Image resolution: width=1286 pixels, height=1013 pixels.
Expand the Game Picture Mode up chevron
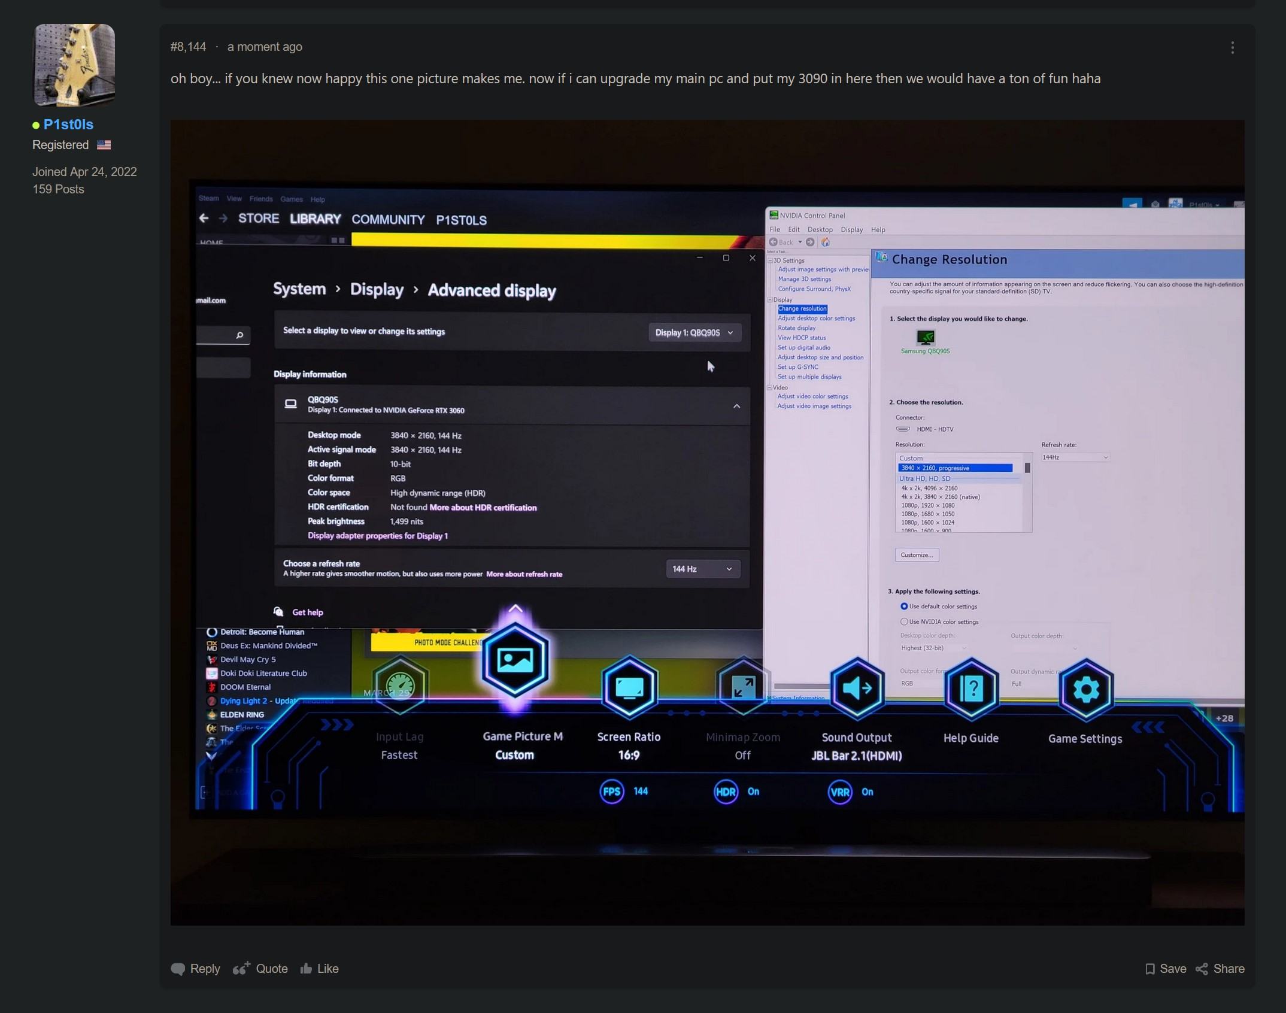point(515,609)
